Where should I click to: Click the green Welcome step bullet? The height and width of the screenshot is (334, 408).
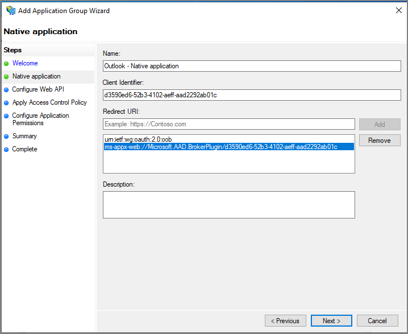(x=6, y=64)
